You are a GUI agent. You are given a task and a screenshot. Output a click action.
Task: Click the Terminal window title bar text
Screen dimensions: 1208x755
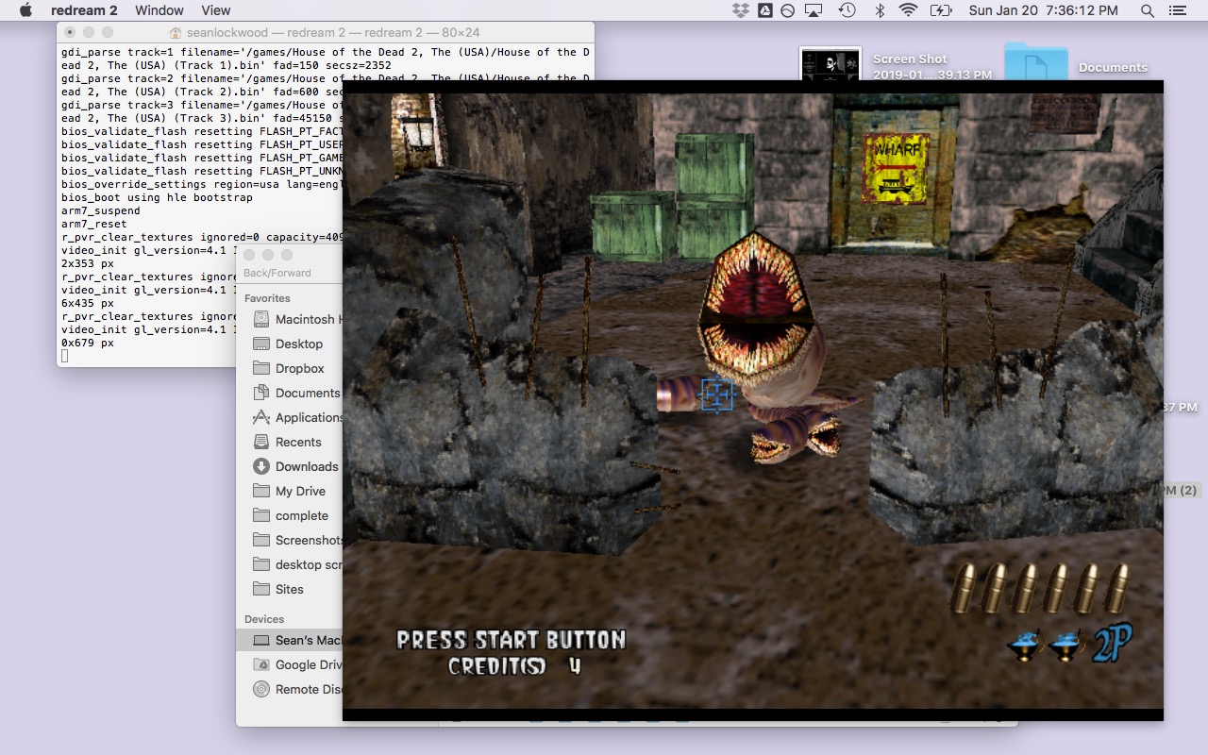(333, 32)
